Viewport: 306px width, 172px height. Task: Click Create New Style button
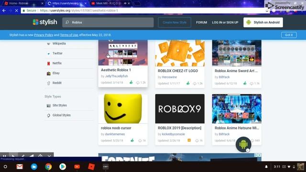(175, 22)
